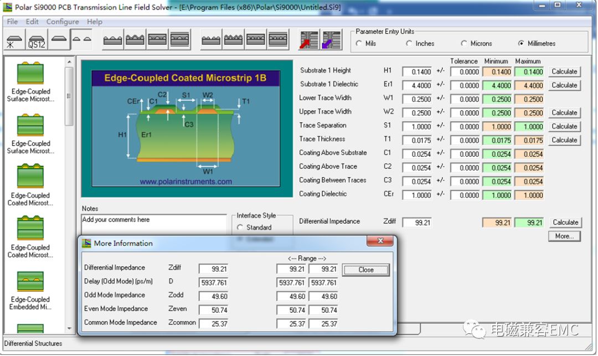Choose the fourth coplanar structure toolbar icon
598x356 pixels.
pyautogui.click(x=179, y=40)
